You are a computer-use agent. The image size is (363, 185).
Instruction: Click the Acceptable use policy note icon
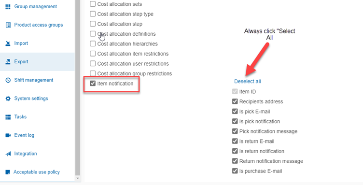(x=8, y=172)
